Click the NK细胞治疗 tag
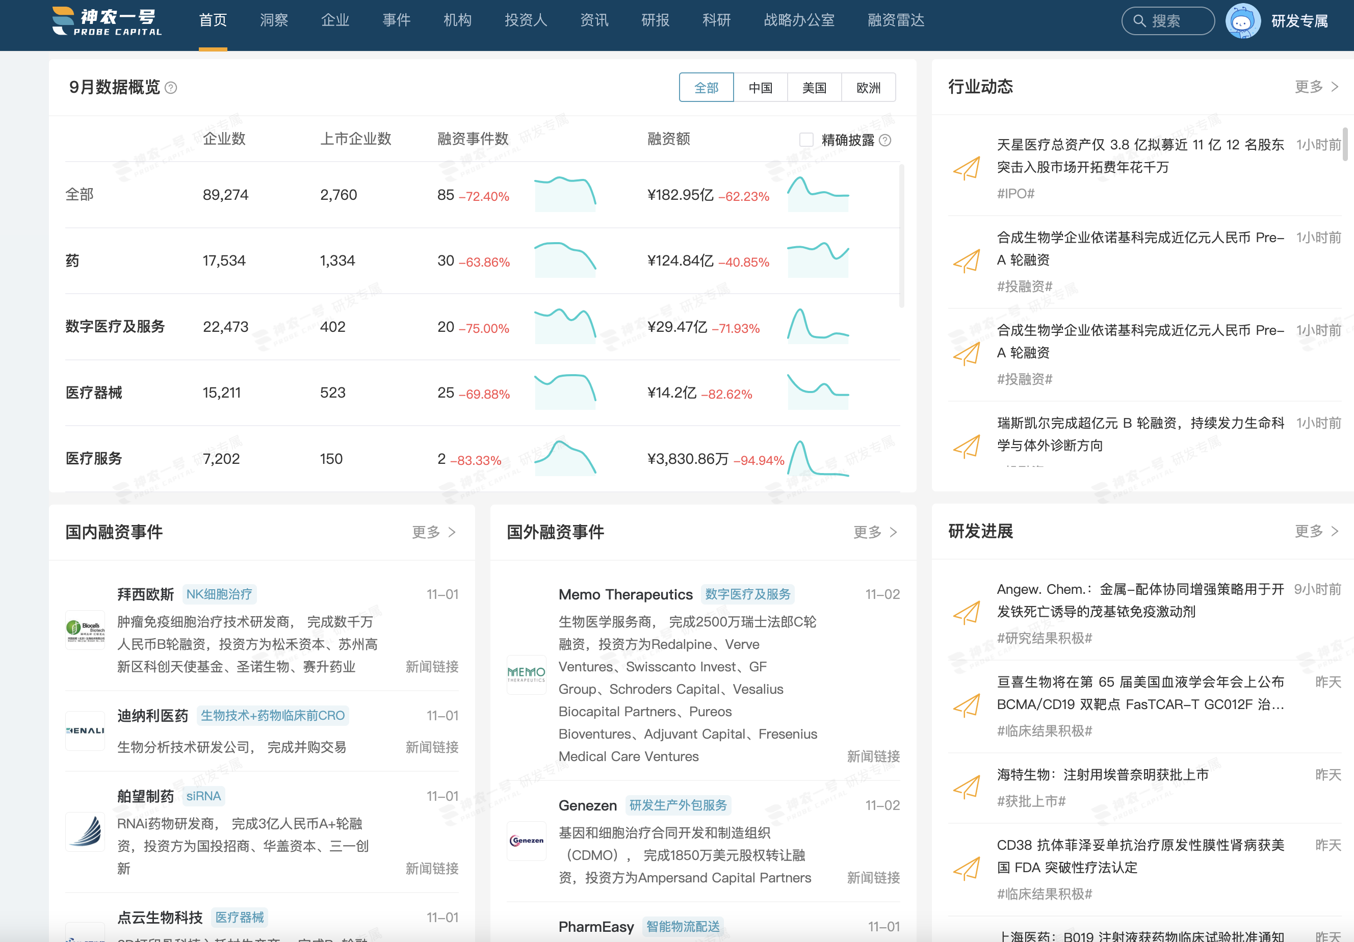Image resolution: width=1354 pixels, height=942 pixels. click(x=219, y=594)
